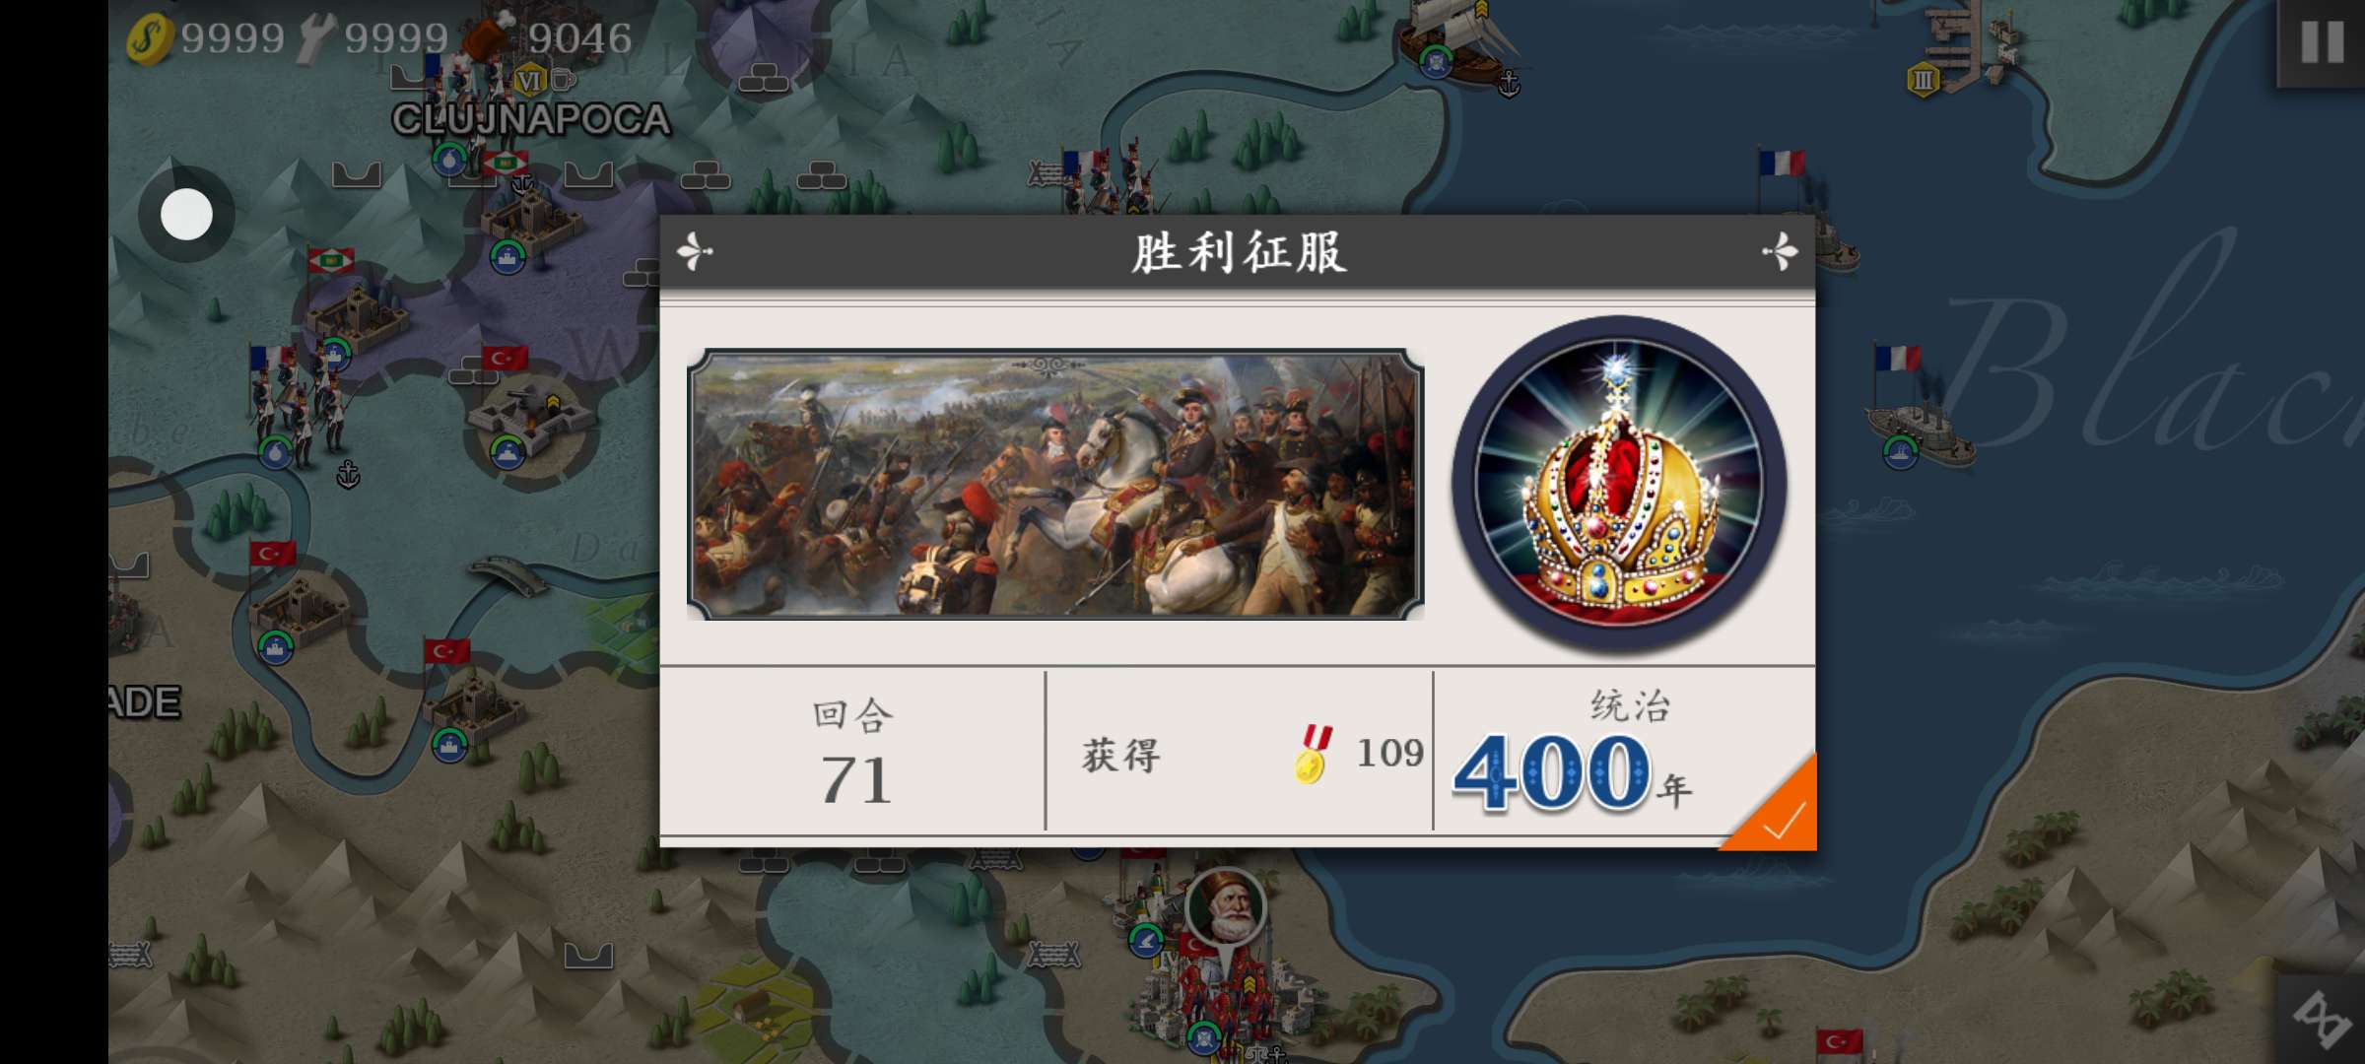Select the bearded general portrait
The height and width of the screenshot is (1064, 2365).
(1225, 908)
